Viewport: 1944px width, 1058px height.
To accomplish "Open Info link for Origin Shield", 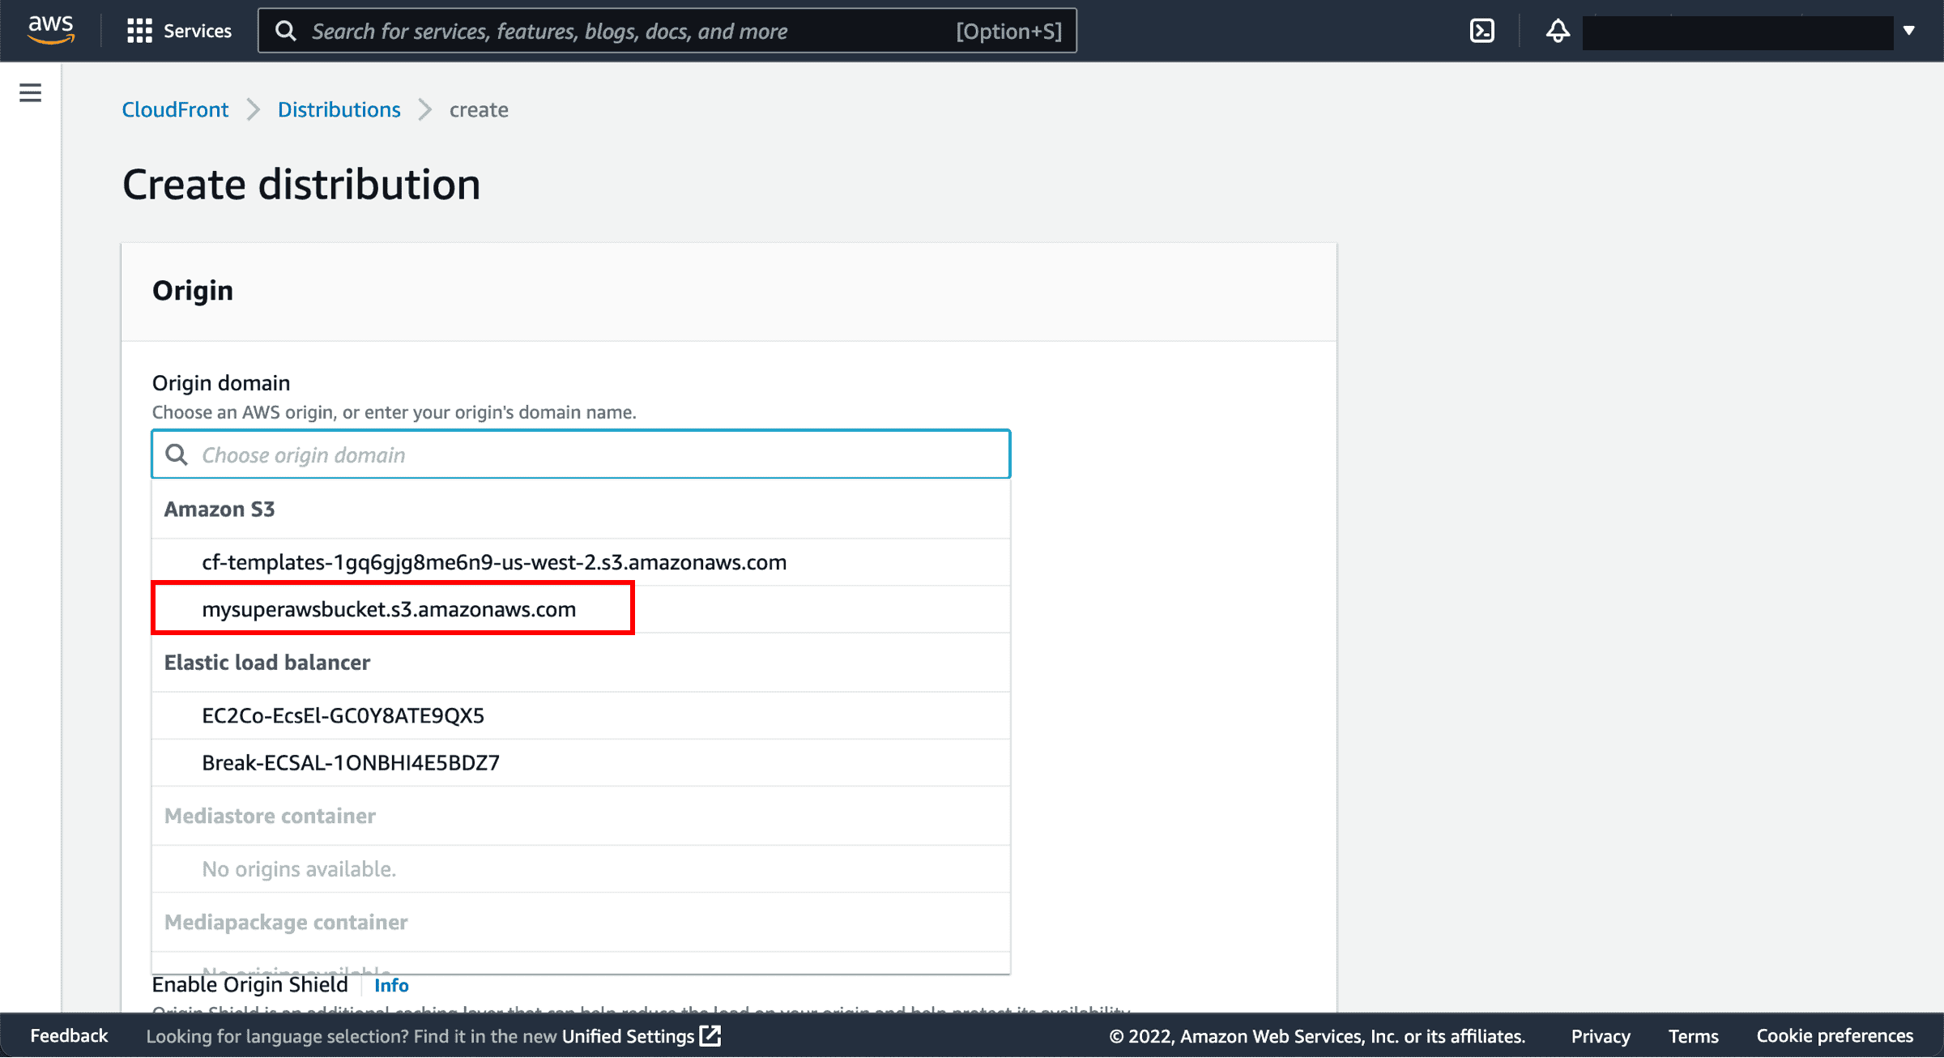I will pyautogui.click(x=391, y=985).
